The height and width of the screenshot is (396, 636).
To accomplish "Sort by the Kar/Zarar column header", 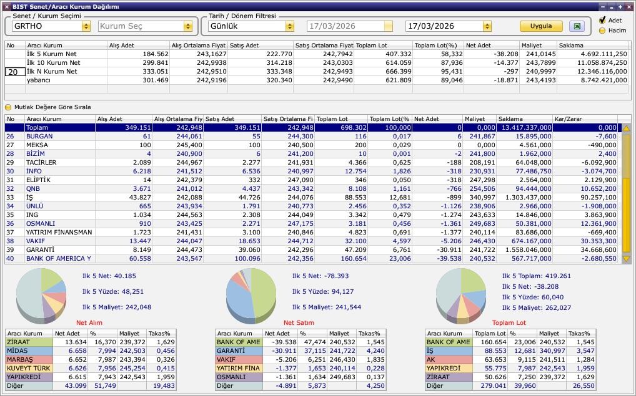I will [x=584, y=118].
